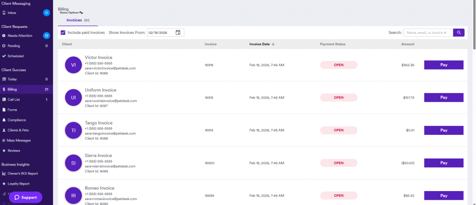The width and height of the screenshot is (476, 205).
Task: Pay Uniform Invoice's invoice 16915
Action: pyautogui.click(x=443, y=98)
